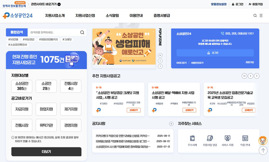Select the #크레딧 hashtag below search
The image size is (269, 162).
tap(67, 40)
